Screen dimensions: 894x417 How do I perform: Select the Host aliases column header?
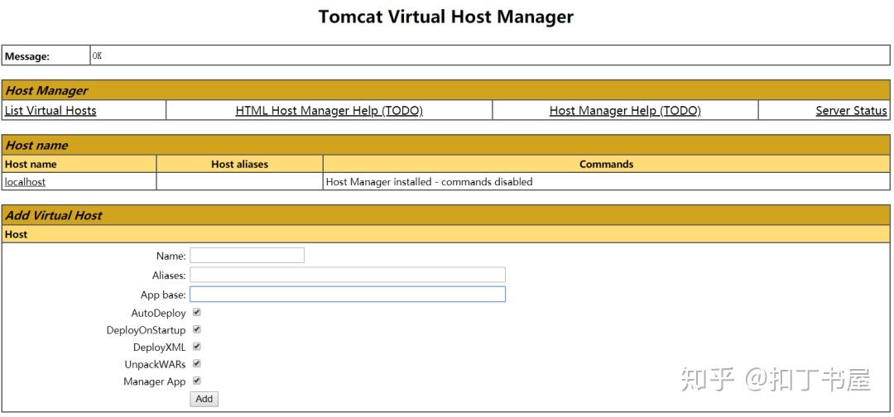point(239,164)
